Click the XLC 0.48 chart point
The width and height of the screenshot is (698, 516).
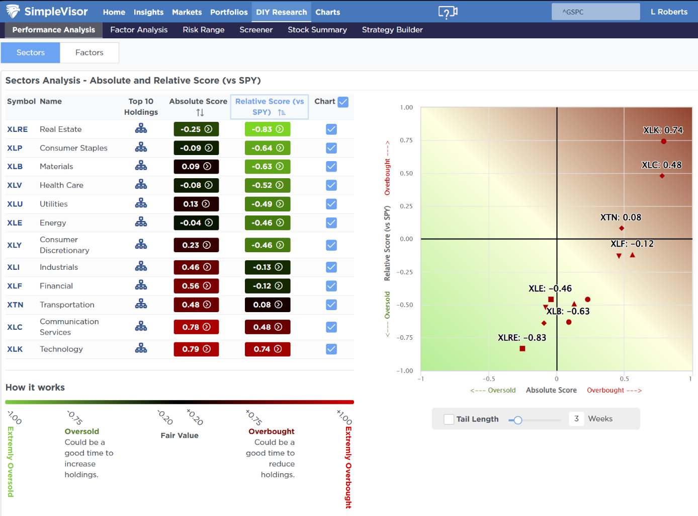[662, 176]
